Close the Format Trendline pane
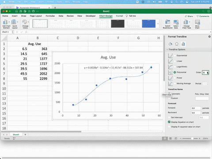This screenshot has height=159, width=212. pyautogui.click(x=209, y=37)
